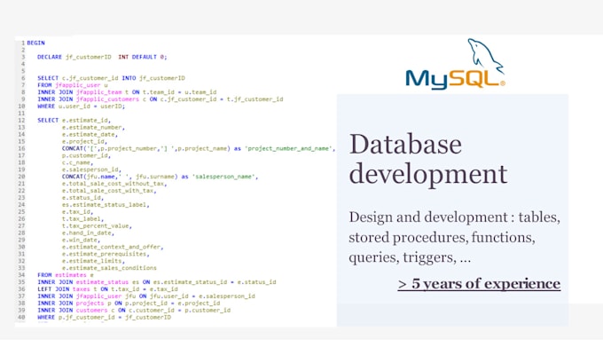603x363 pixels.
Task: Click 'LEFT JOIN taxes t' line
Action: tap(107, 289)
